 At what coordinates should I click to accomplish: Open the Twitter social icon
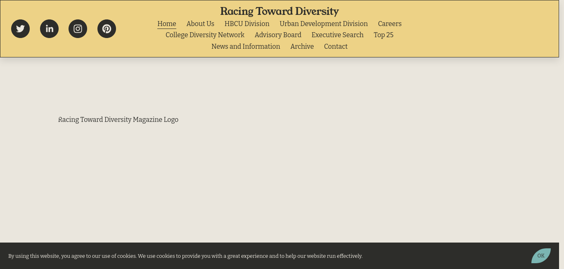coord(20,29)
